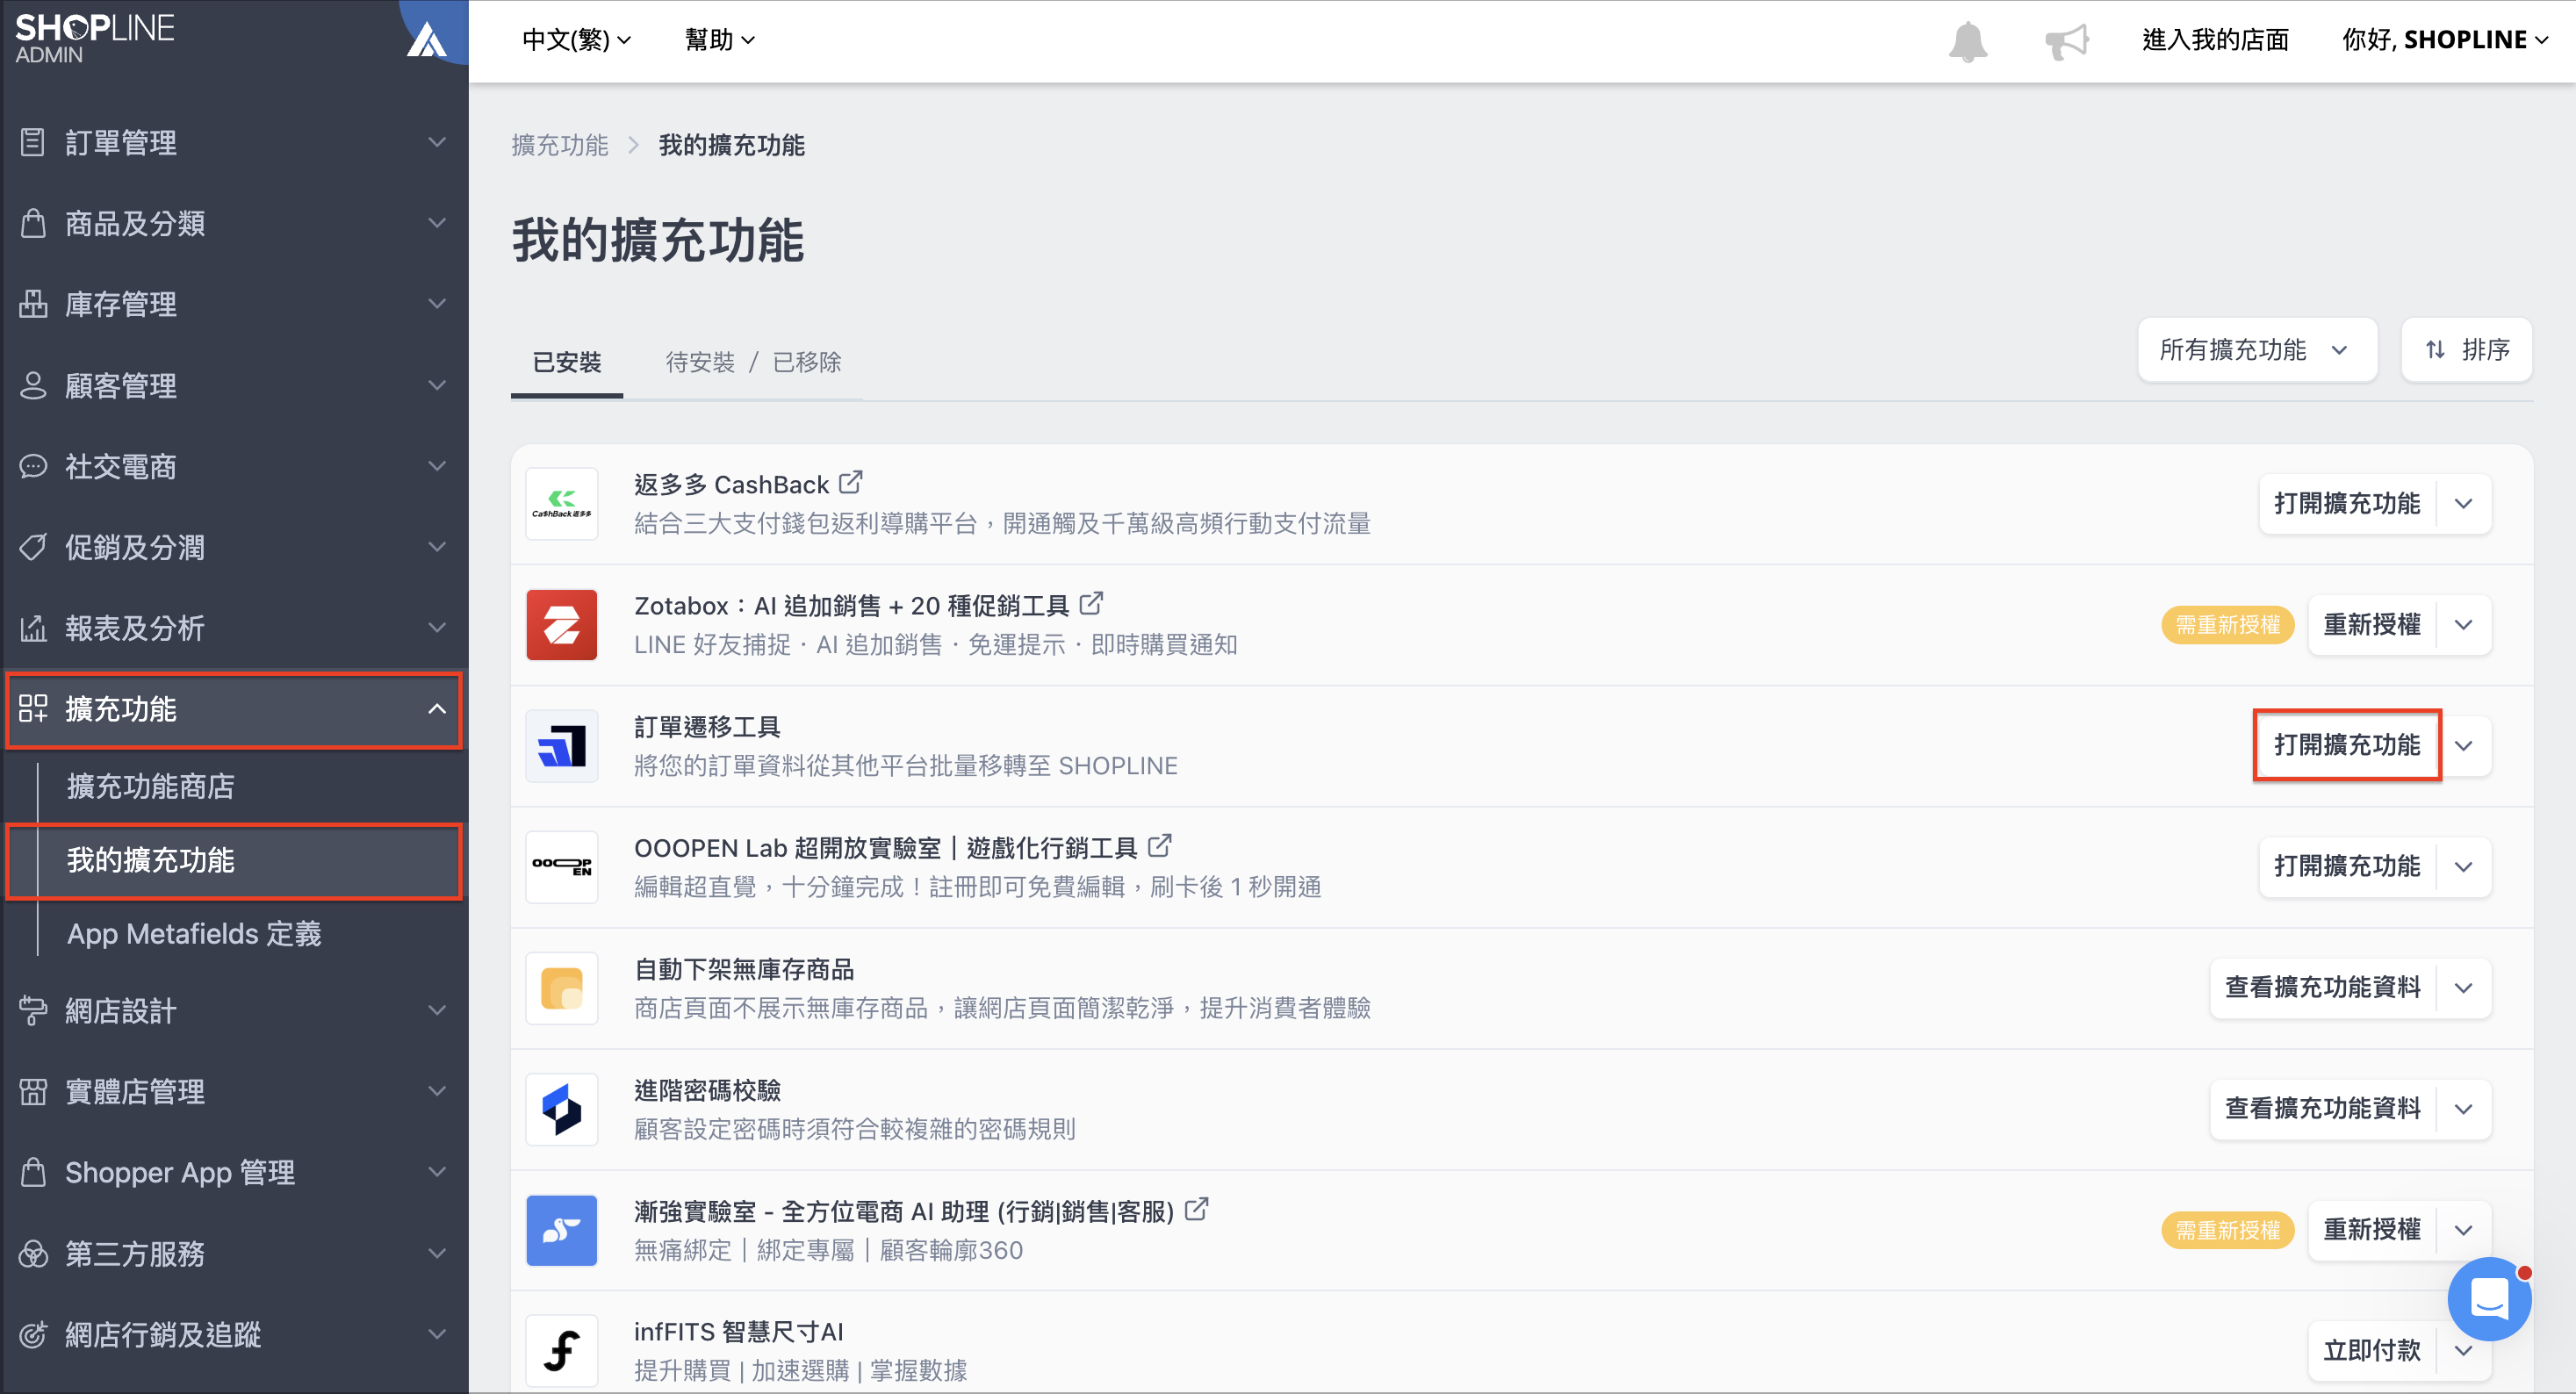Viewport: 2576px width, 1394px height.
Task: Expand dropdown arrow for 訂單遷移工具 row
Action: [2464, 745]
